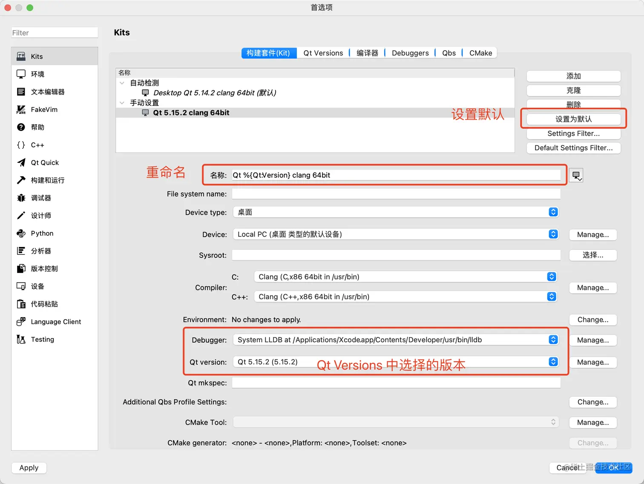Click the 添加 button
Screen dimensions: 644x484
click(x=573, y=76)
